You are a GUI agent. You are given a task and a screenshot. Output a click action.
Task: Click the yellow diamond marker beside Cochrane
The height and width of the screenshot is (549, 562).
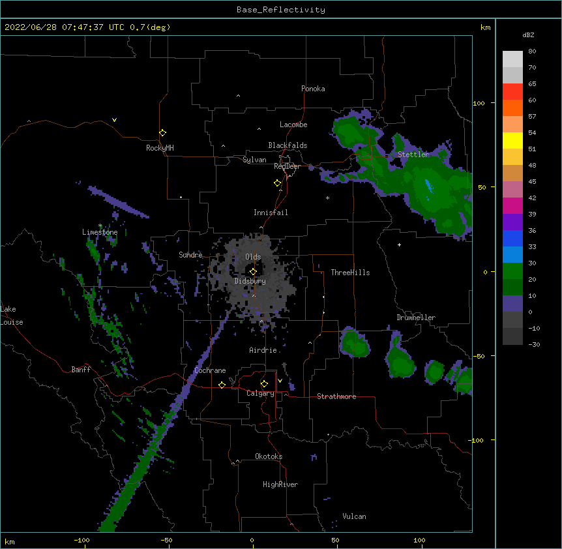point(222,385)
